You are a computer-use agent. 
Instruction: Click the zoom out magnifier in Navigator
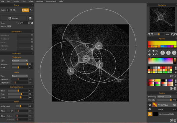tap(149, 34)
